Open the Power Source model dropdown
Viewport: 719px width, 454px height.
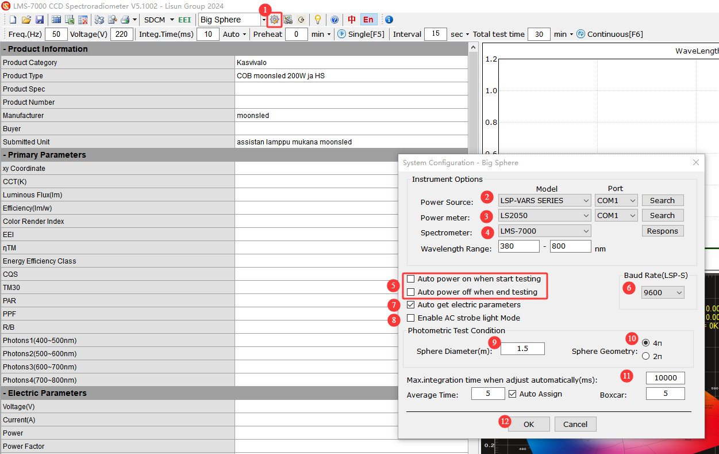[544, 201]
